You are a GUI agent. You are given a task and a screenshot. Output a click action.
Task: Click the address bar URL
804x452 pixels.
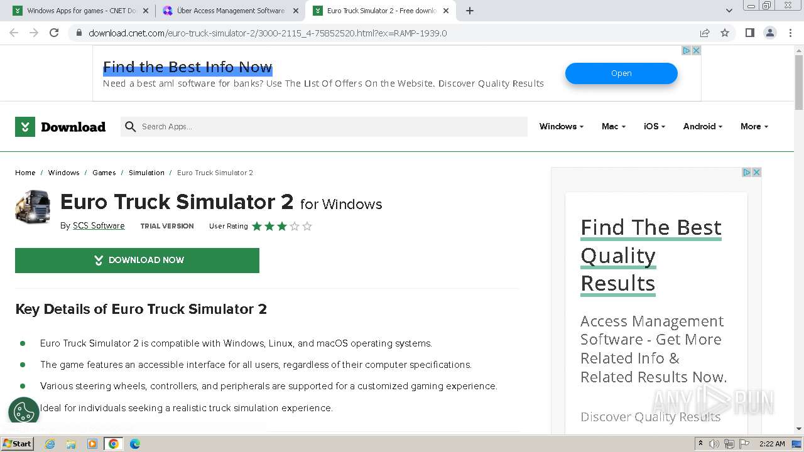point(268,33)
